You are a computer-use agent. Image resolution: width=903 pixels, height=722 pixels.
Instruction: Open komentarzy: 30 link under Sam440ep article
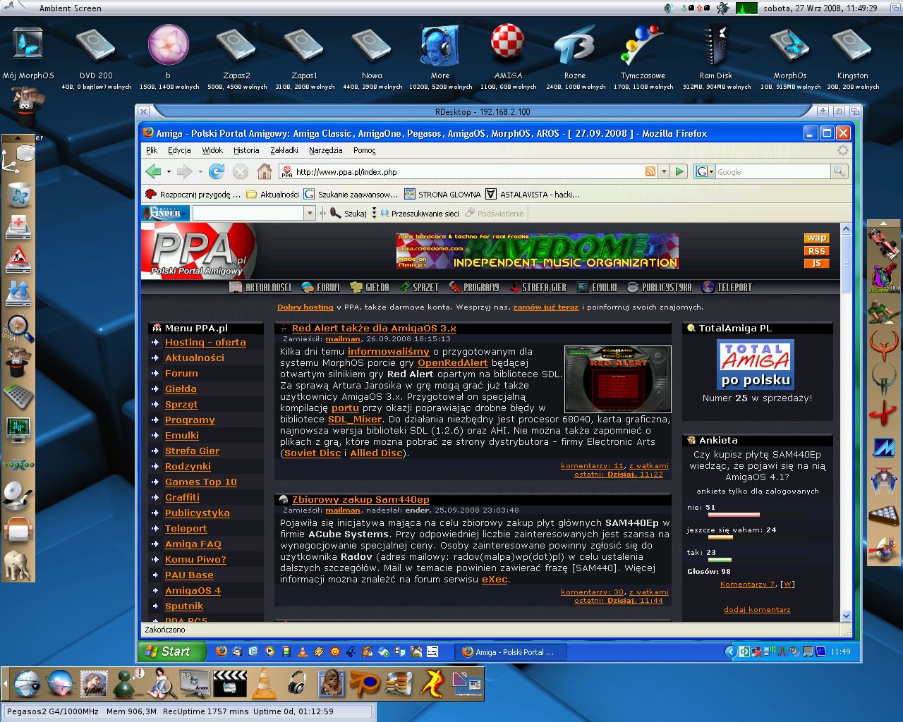[x=592, y=592]
